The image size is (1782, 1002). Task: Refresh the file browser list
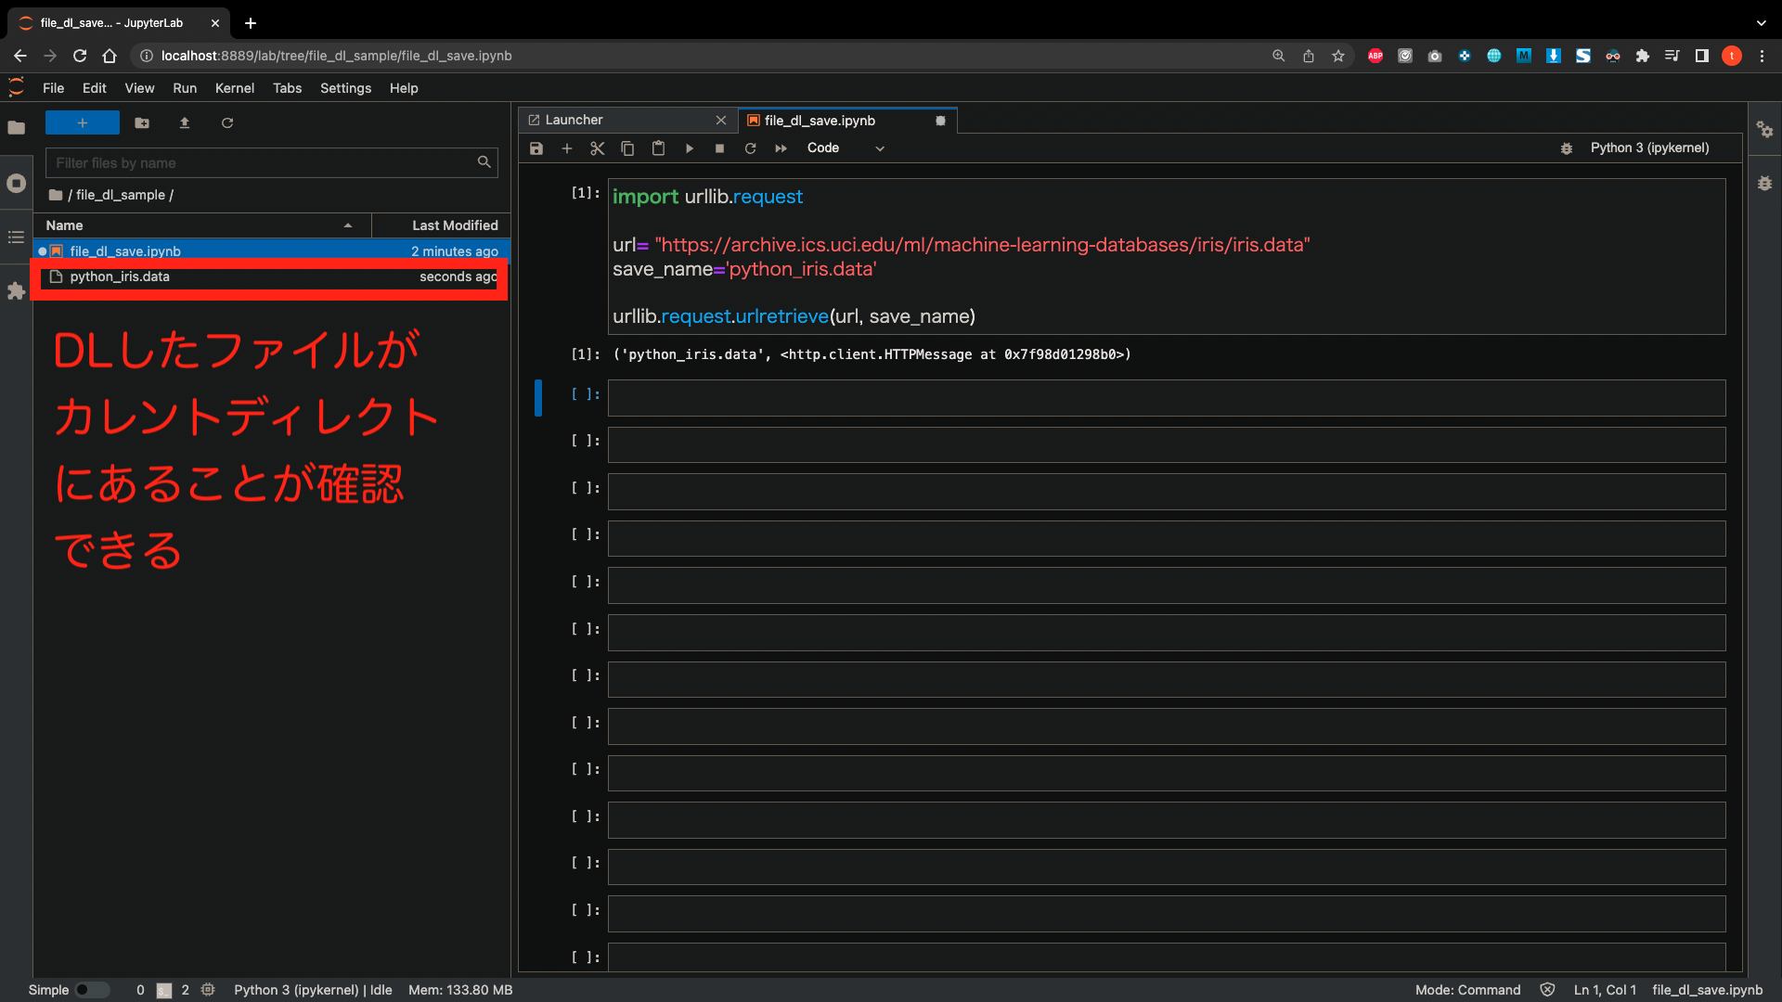(x=227, y=122)
